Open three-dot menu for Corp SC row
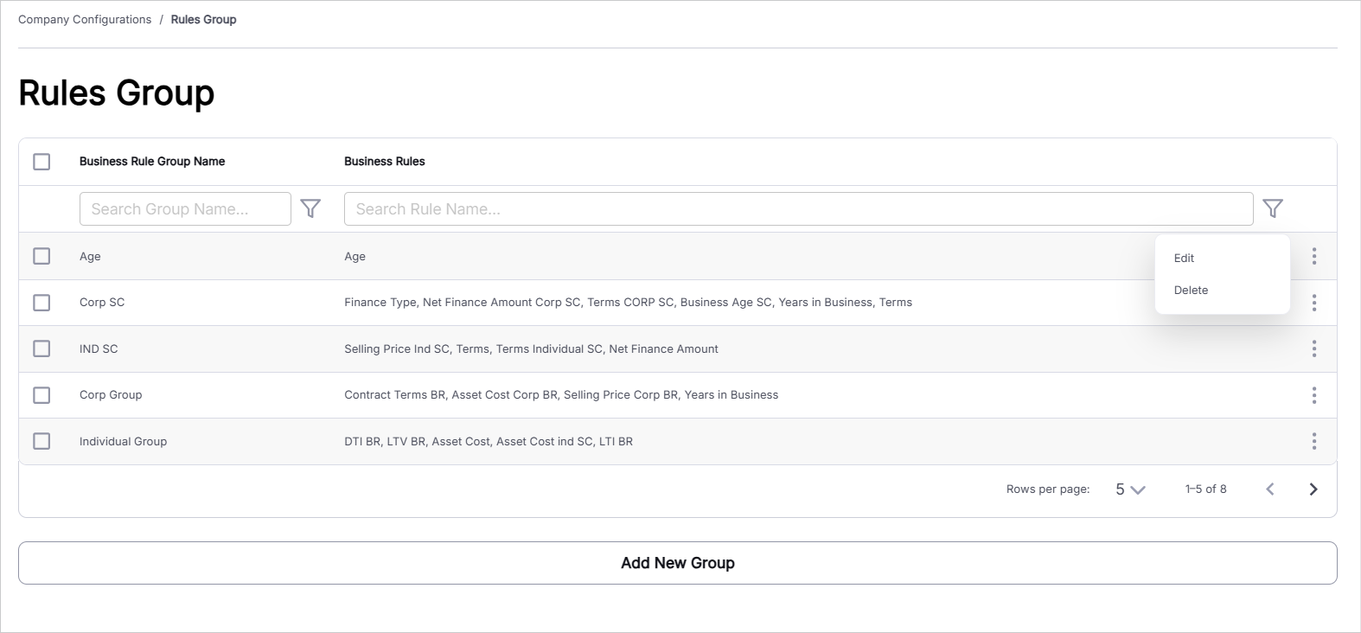The width and height of the screenshot is (1361, 633). point(1314,303)
